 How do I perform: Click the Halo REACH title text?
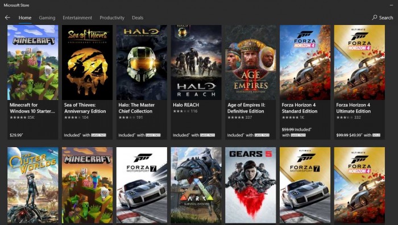(186, 105)
